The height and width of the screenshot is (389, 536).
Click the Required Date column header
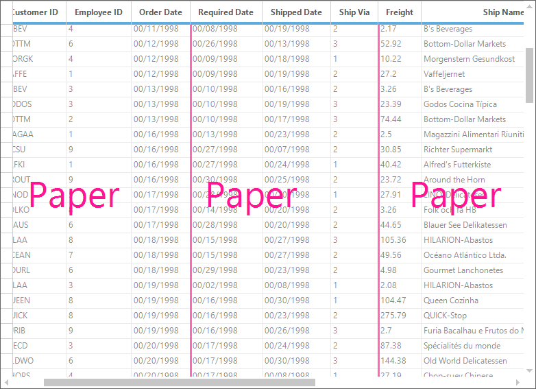pos(226,12)
